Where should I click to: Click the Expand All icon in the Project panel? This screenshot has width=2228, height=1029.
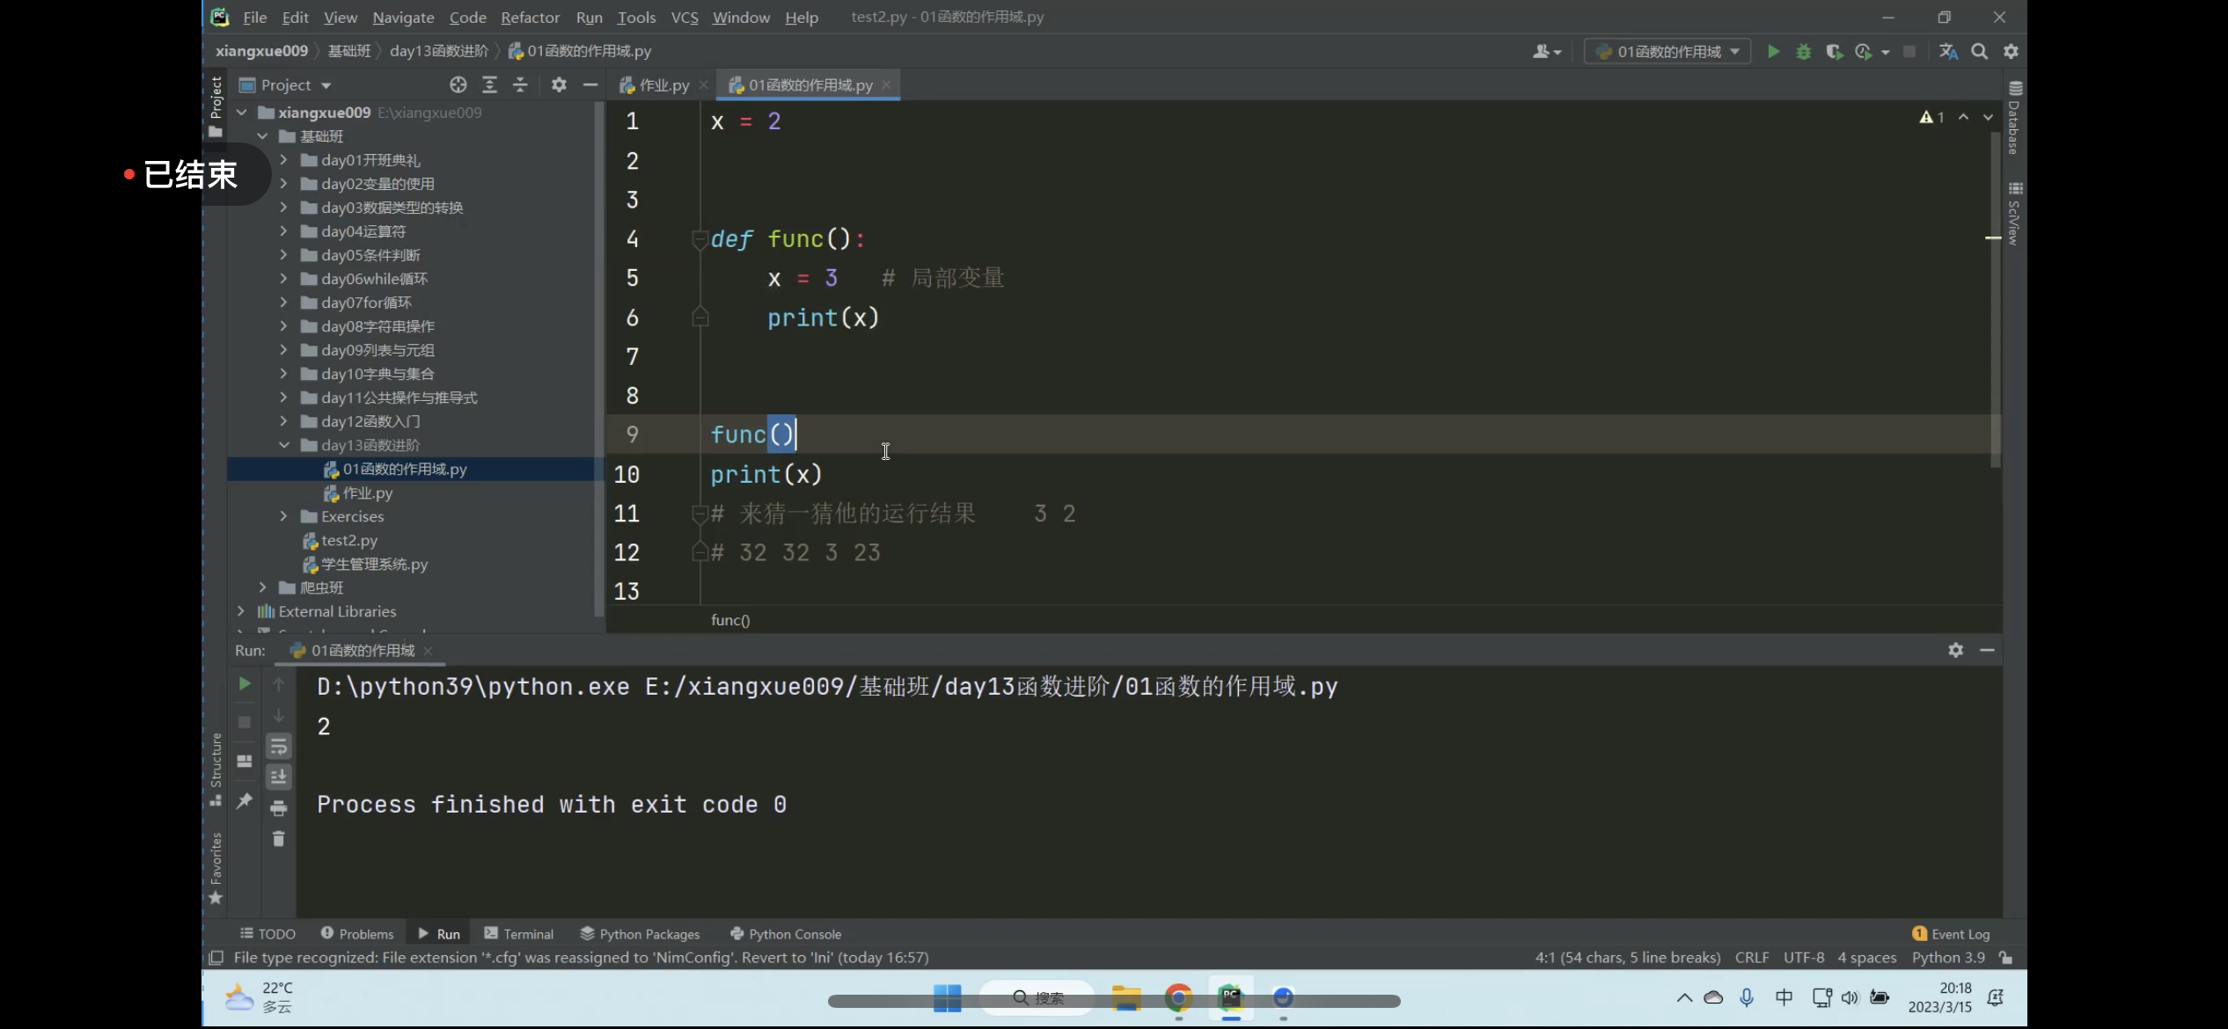point(489,84)
